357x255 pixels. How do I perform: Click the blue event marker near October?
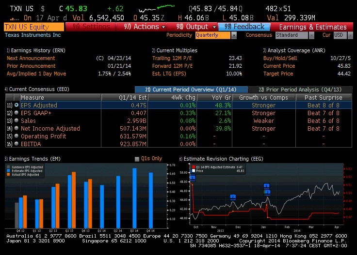193,178
